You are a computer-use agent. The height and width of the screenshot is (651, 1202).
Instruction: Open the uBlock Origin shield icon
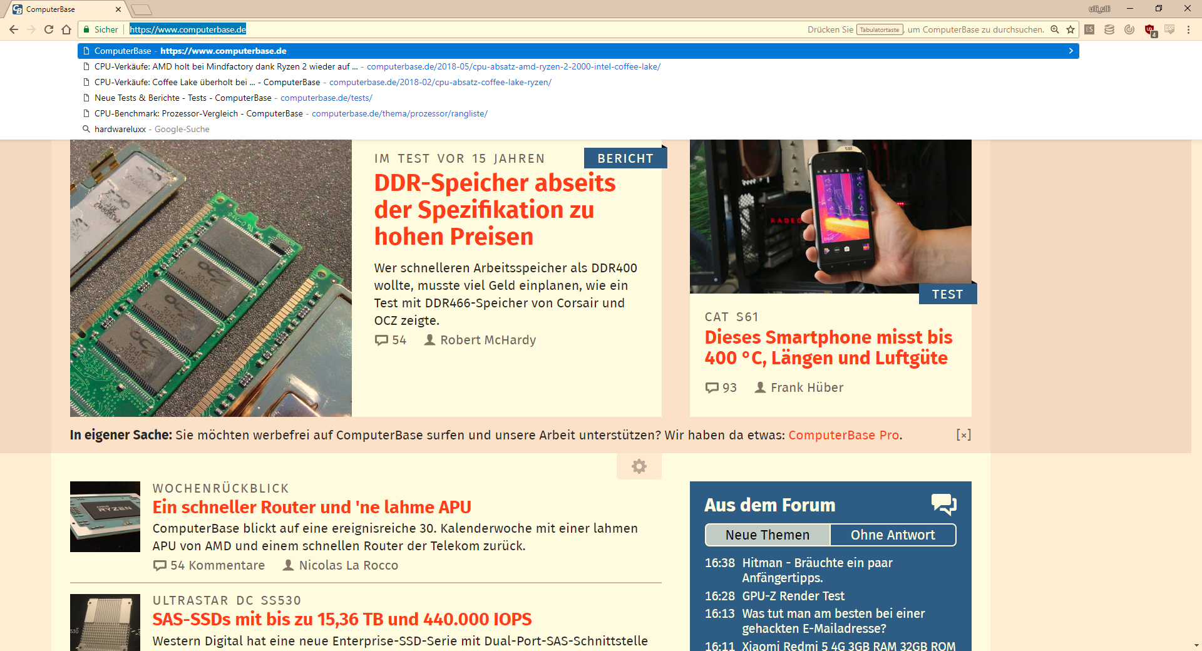(1150, 30)
